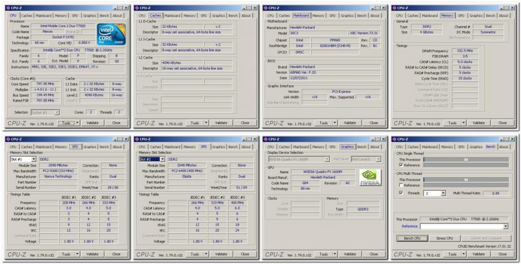This screenshot has width=521, height=264.
Task: Switch to the About tab in the Processor info window
Action: point(117,16)
